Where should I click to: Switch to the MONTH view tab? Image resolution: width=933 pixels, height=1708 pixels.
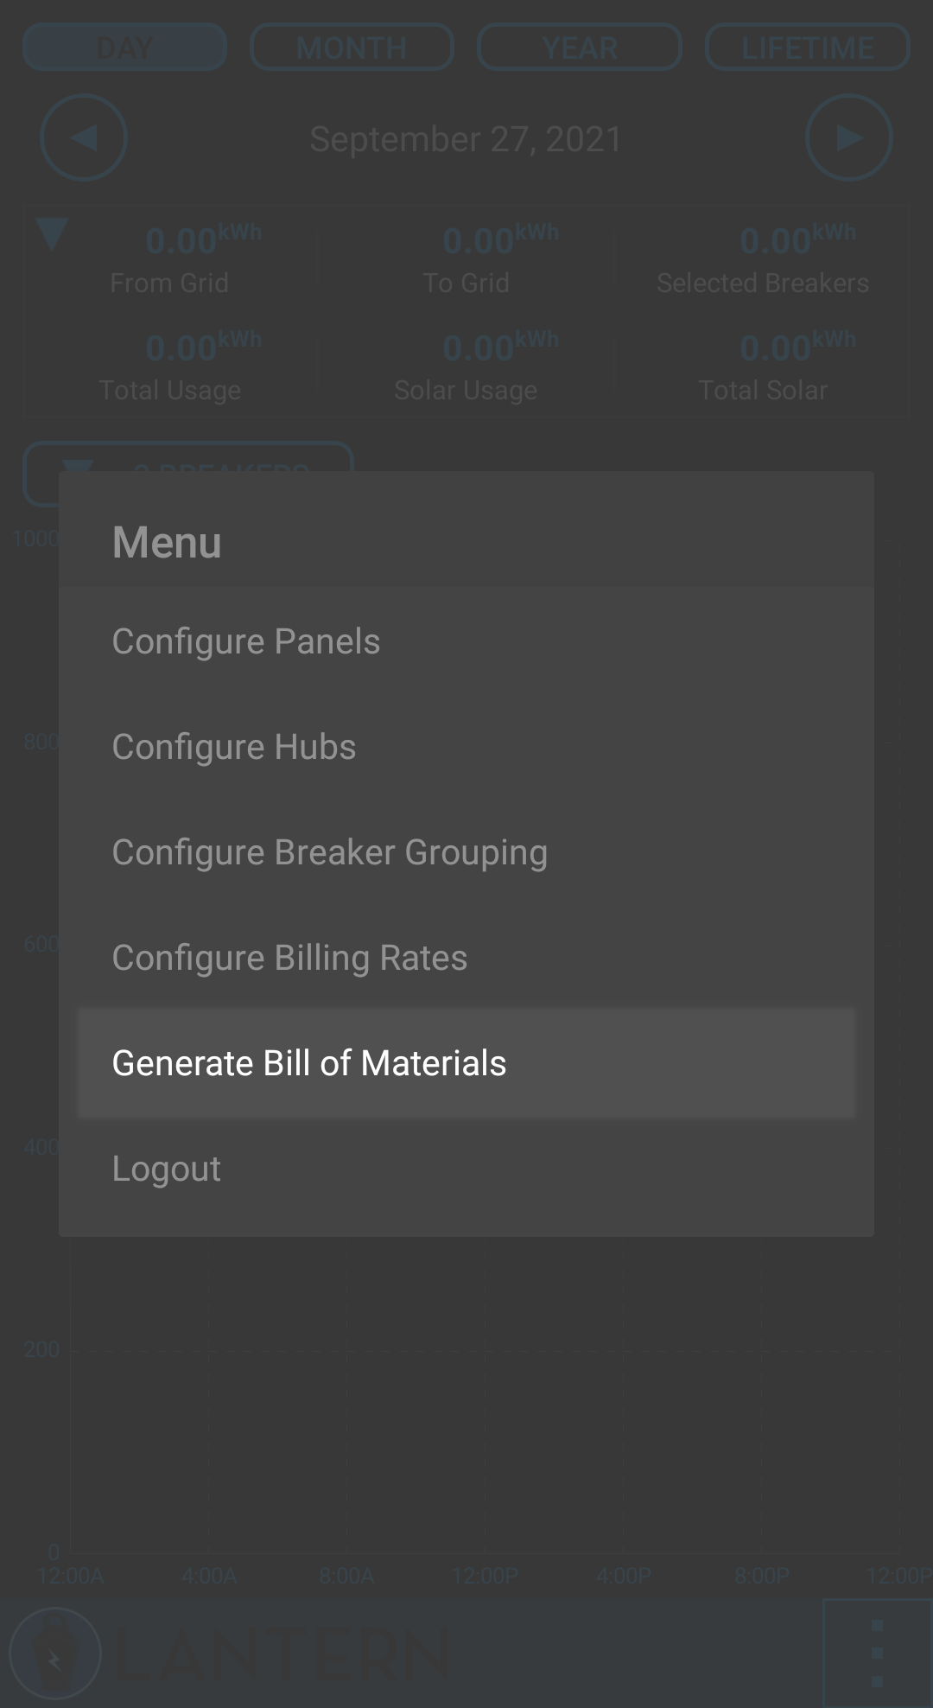click(x=352, y=48)
